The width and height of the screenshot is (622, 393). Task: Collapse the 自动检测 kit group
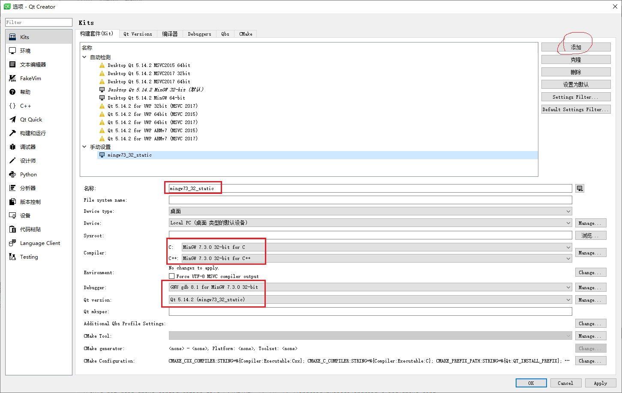coord(84,57)
